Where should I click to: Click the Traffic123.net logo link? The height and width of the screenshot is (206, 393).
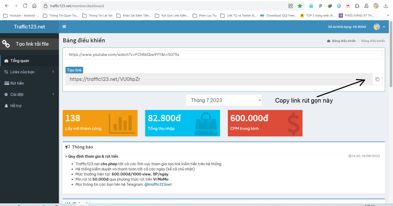coord(30,27)
